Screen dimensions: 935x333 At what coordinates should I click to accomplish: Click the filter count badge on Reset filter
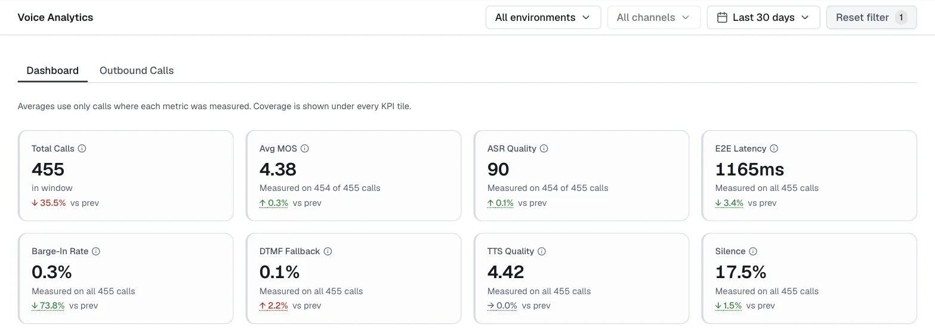tap(901, 17)
